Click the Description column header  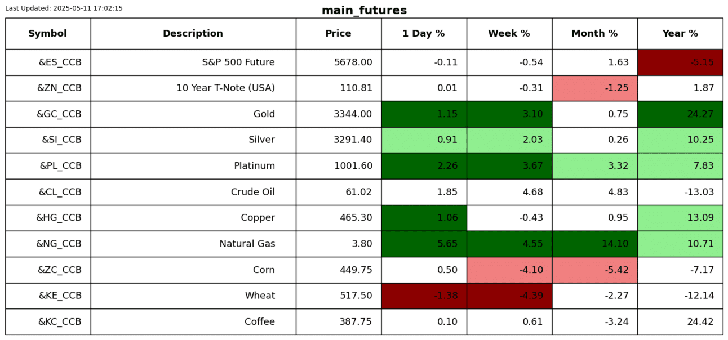coord(193,34)
